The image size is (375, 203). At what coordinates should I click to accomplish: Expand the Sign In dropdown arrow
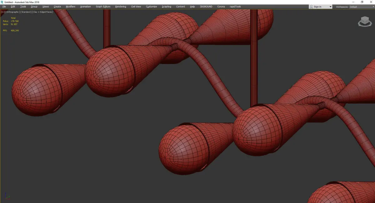(330, 7)
